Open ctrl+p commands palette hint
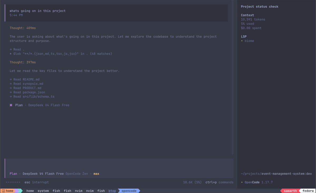Image resolution: width=316 pixels, height=193 pixels. click(219, 182)
